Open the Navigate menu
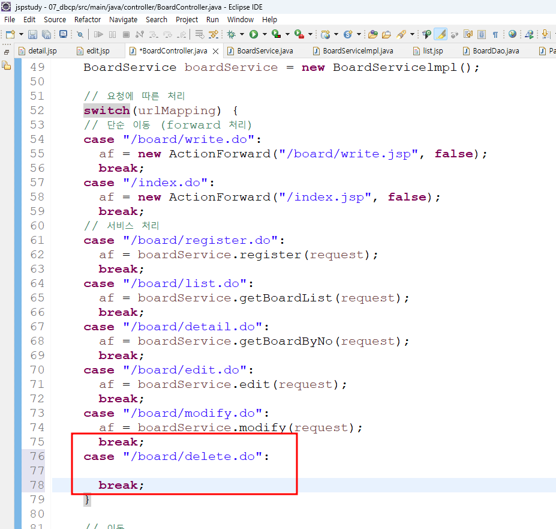The image size is (556, 529). point(123,20)
